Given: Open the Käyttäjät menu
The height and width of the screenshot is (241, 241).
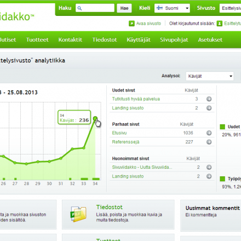Looking at the screenshot, I should [139, 40].
